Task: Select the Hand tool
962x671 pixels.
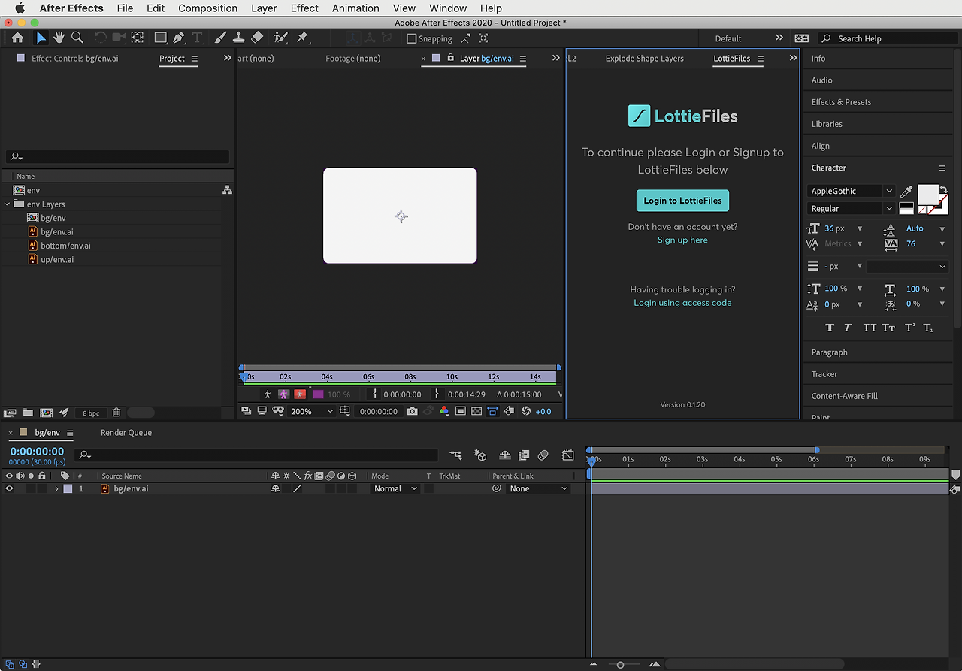Action: [x=59, y=38]
